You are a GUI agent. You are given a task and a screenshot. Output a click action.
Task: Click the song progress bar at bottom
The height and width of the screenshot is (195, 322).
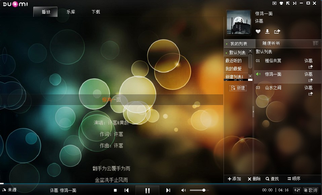tap(161, 184)
